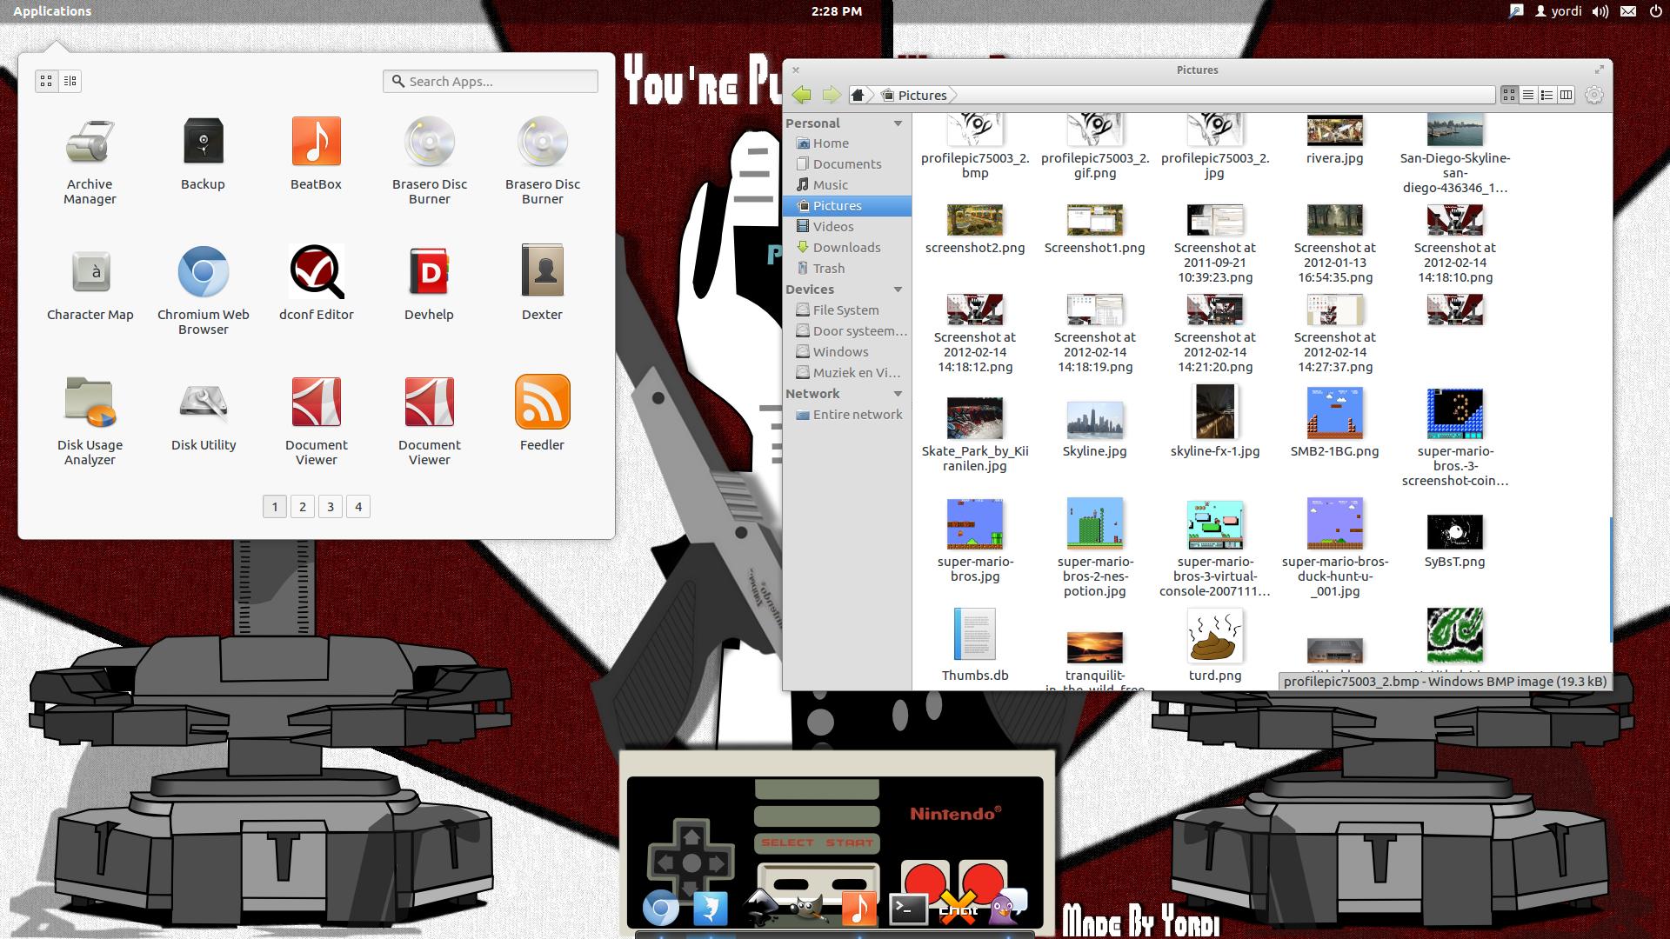Open Character Map
The width and height of the screenshot is (1670, 939).
pyautogui.click(x=90, y=284)
